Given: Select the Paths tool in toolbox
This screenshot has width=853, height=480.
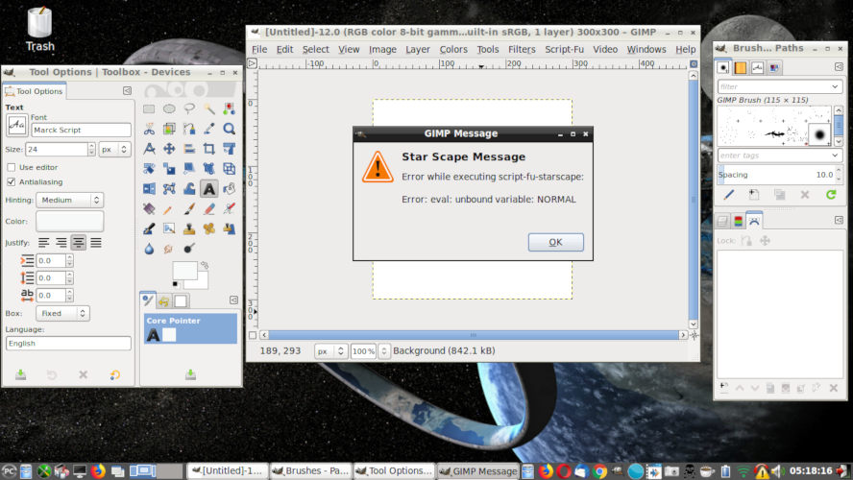Looking at the screenshot, I should click(189, 129).
